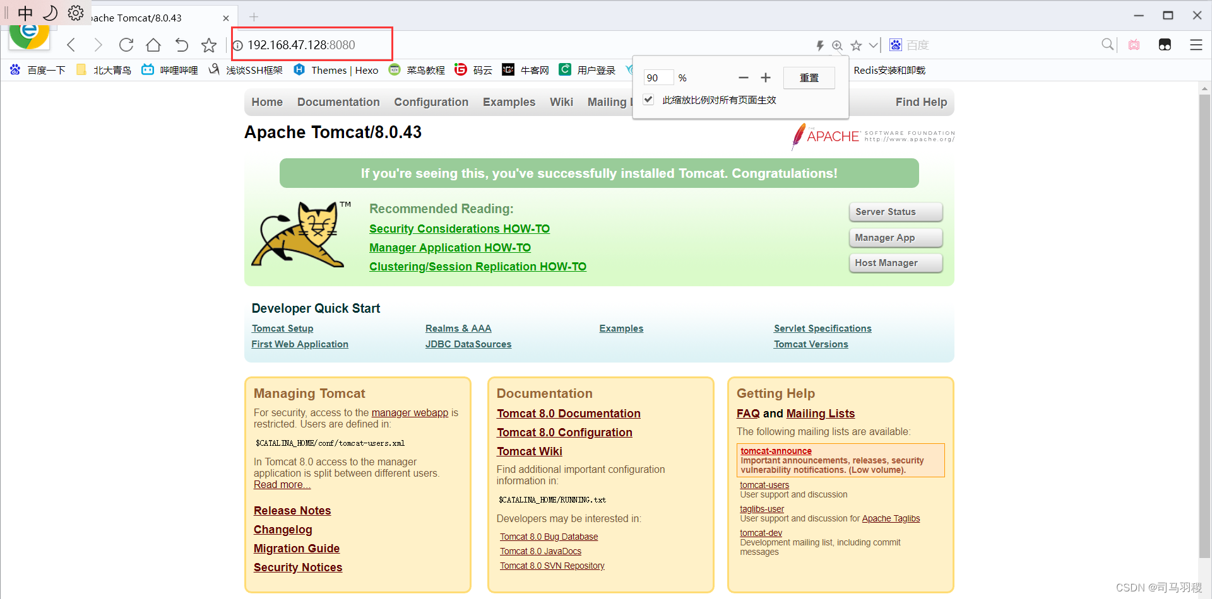1212x599 pixels.
Task: Click the site info icon in the address bar
Action: (239, 45)
